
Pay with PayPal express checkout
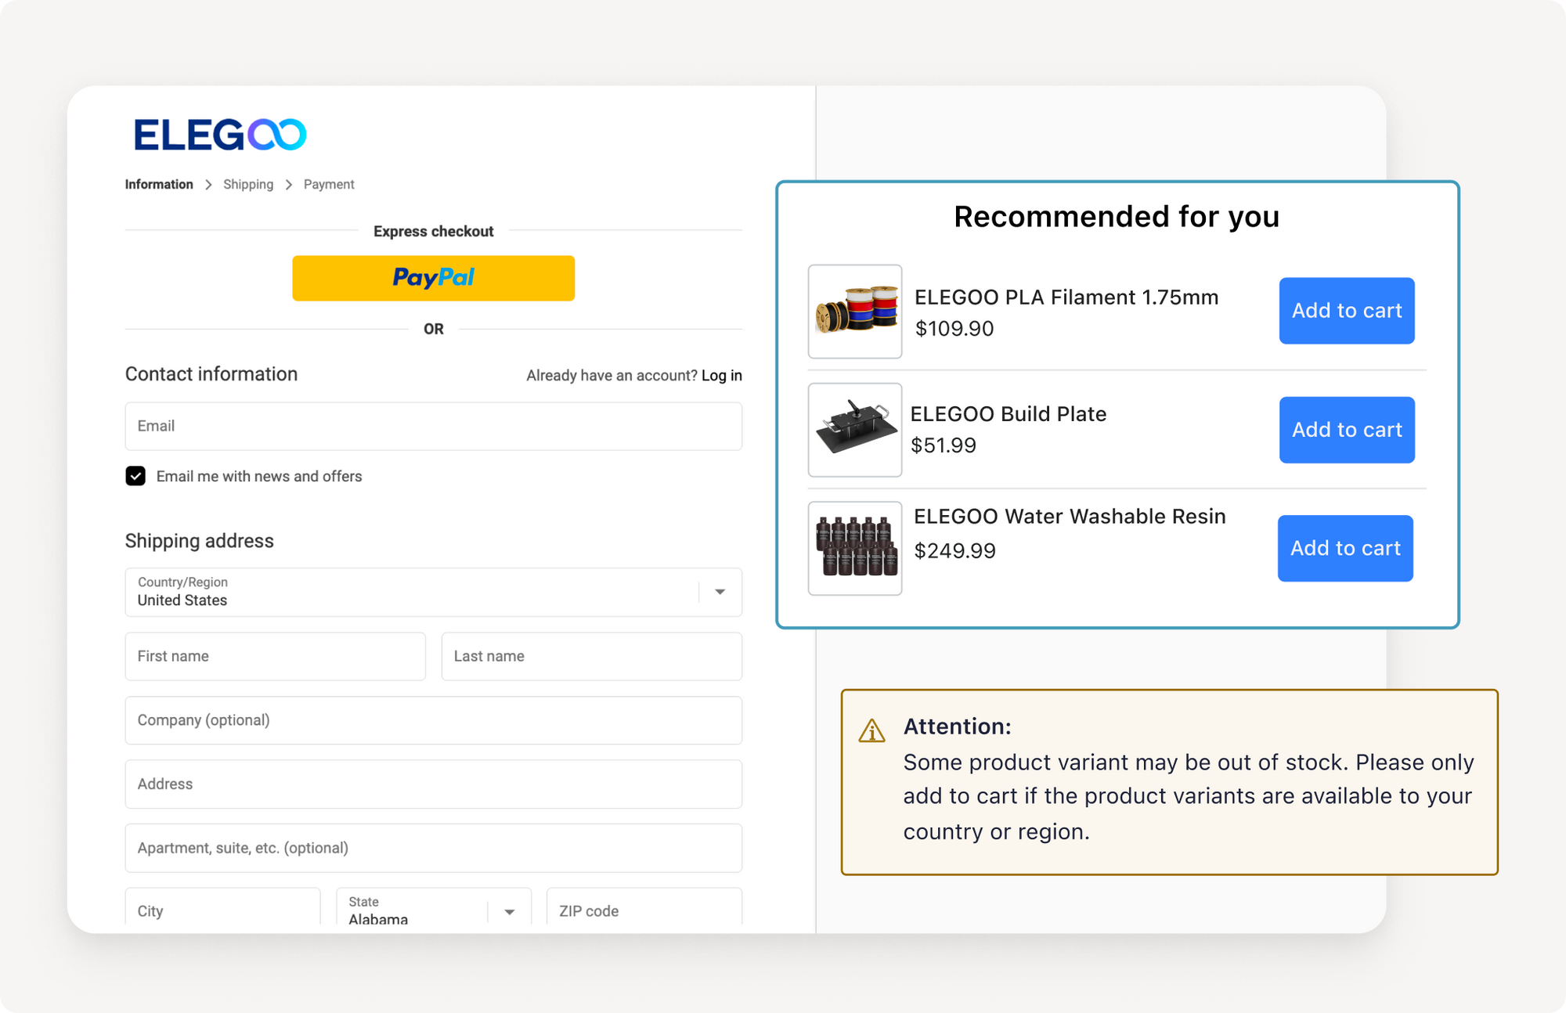433,278
